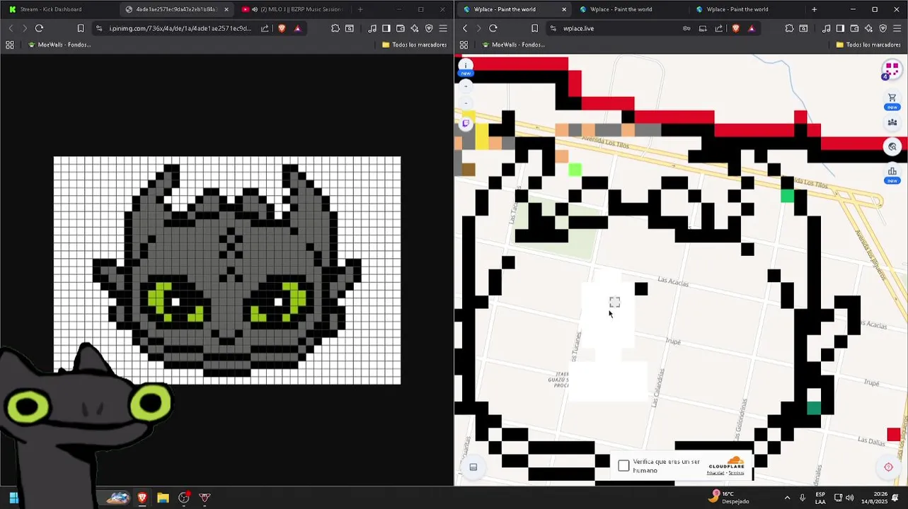The width and height of the screenshot is (908, 509).
Task: Switch to pinimg image tab
Action: tap(177, 9)
